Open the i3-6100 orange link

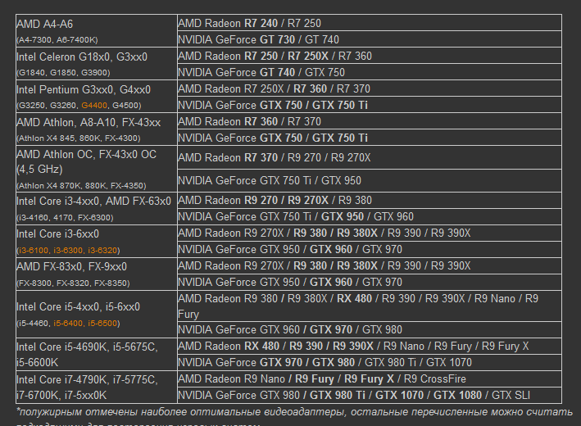[34, 250]
